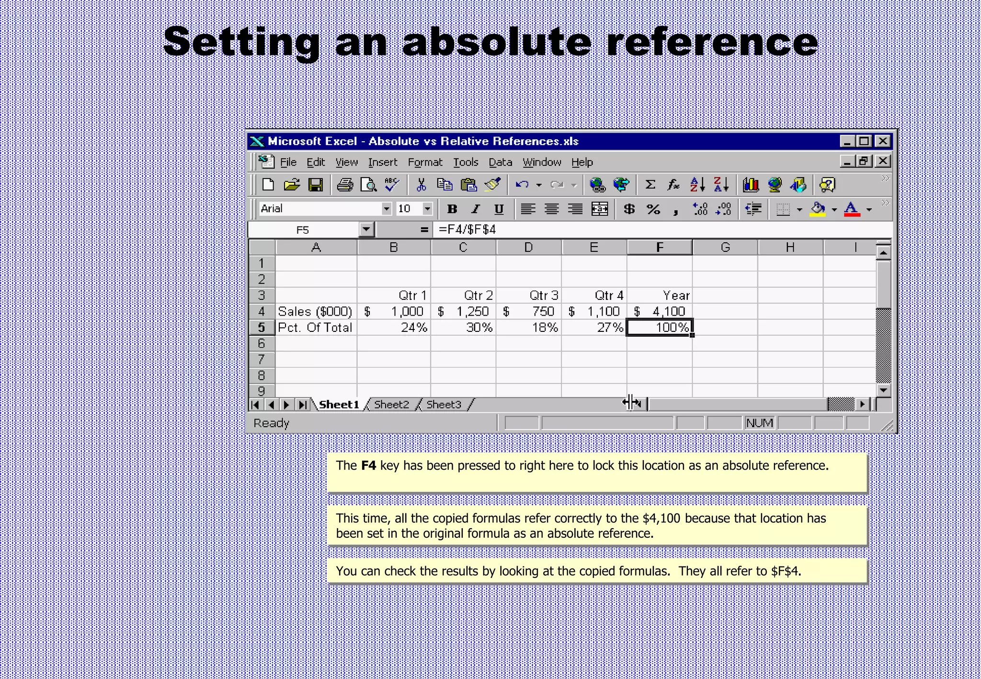This screenshot has width=981, height=679.
Task: Open the Chart Wizard icon
Action: tap(750, 185)
